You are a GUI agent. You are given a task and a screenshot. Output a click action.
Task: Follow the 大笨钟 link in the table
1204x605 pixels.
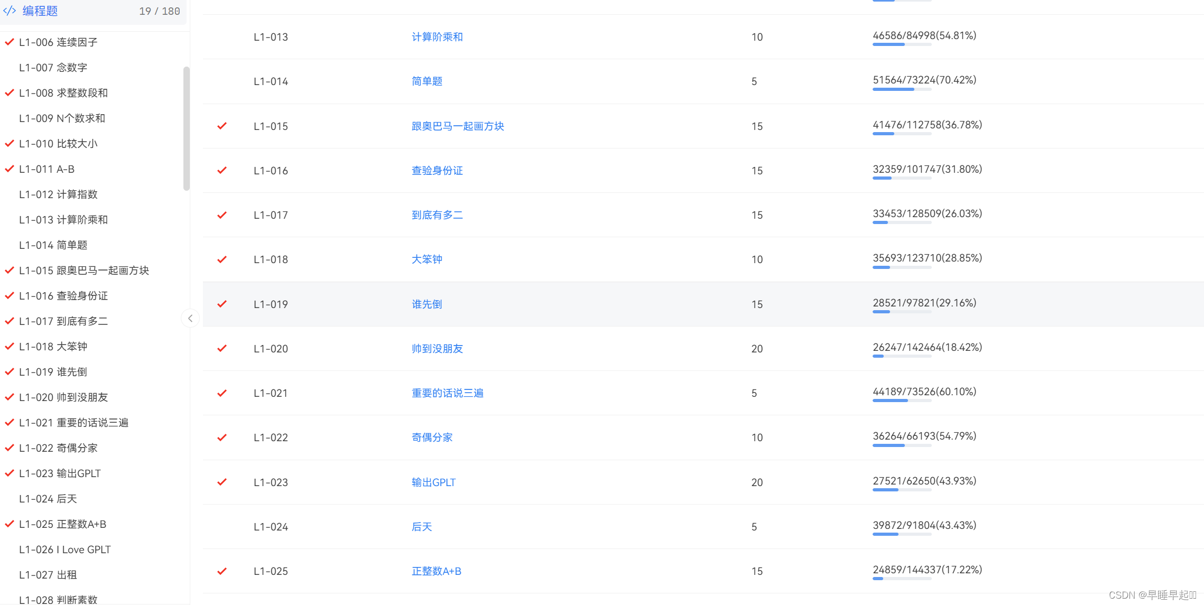coord(427,259)
